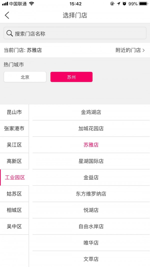
Task: Focus the 搜索门店名称 search field
Action: coord(75,33)
